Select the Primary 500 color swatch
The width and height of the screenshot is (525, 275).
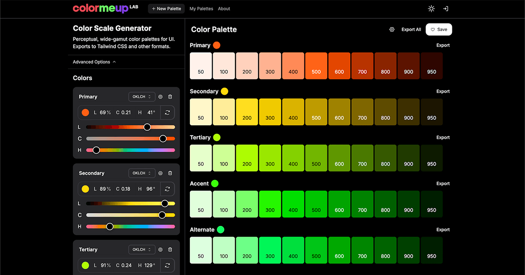(x=316, y=66)
